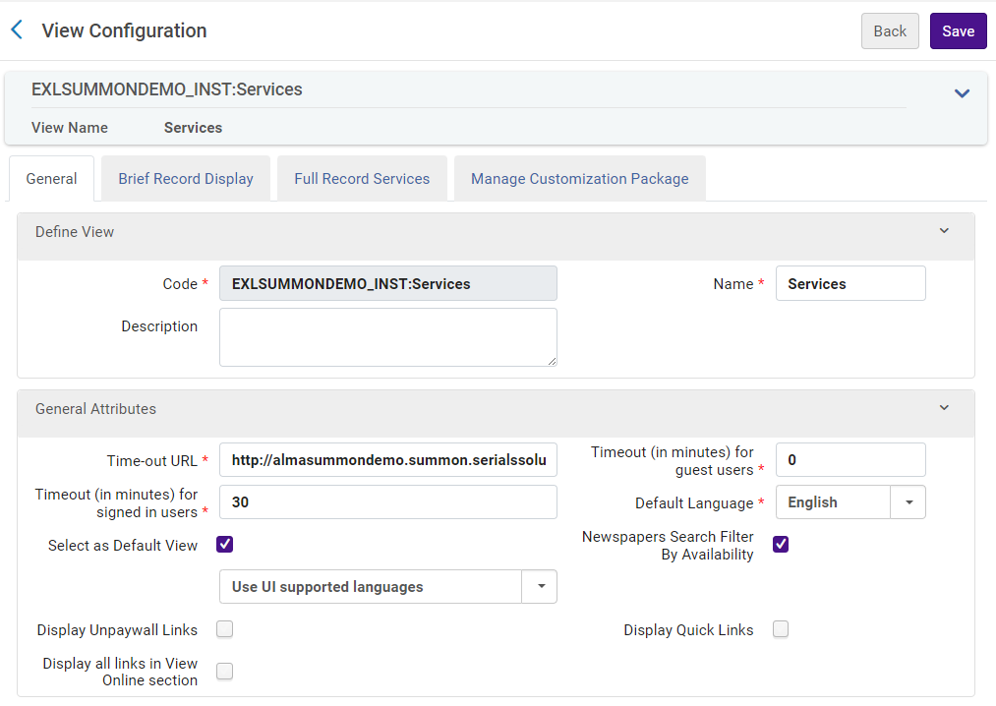
Task: Collapse the EXLSUMMONDEMO_INST:Services summary panel
Action: pyautogui.click(x=962, y=93)
